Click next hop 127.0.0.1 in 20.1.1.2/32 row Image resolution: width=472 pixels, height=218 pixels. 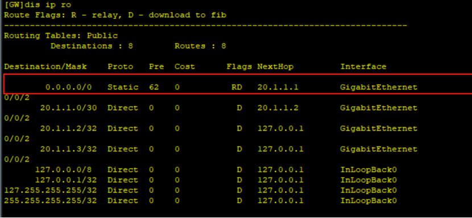280,128
